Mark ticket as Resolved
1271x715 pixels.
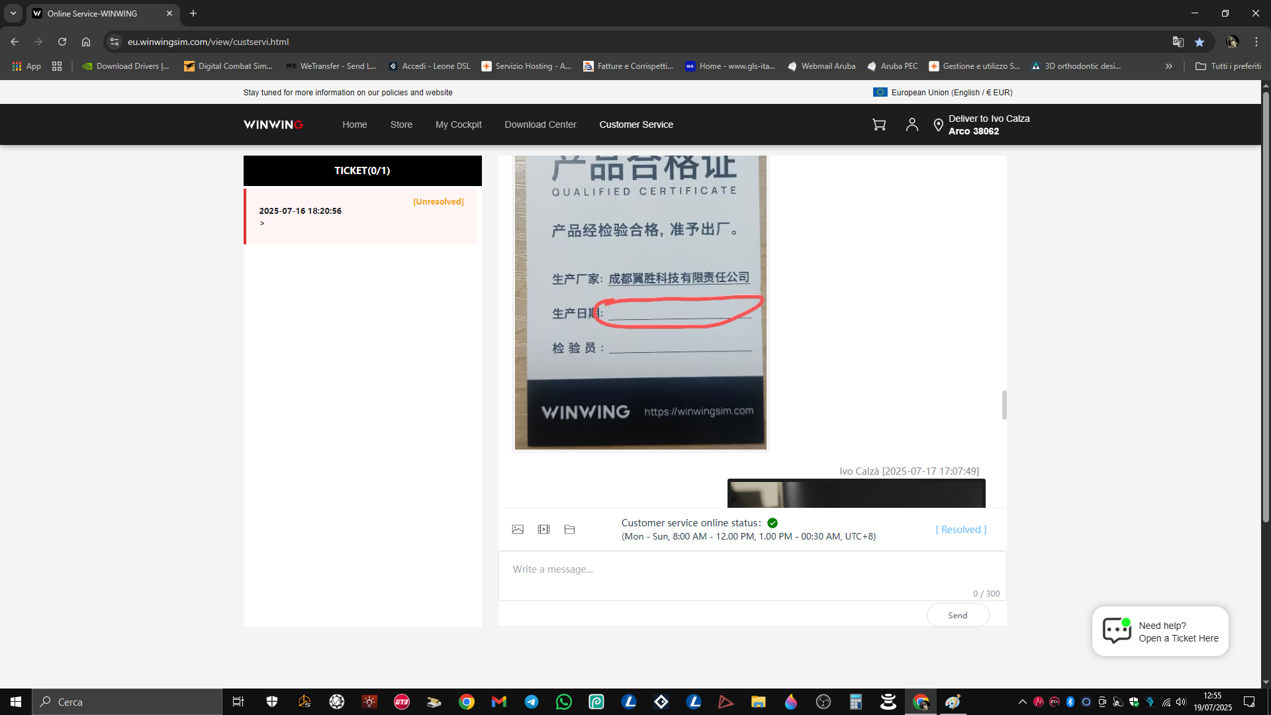(x=961, y=530)
